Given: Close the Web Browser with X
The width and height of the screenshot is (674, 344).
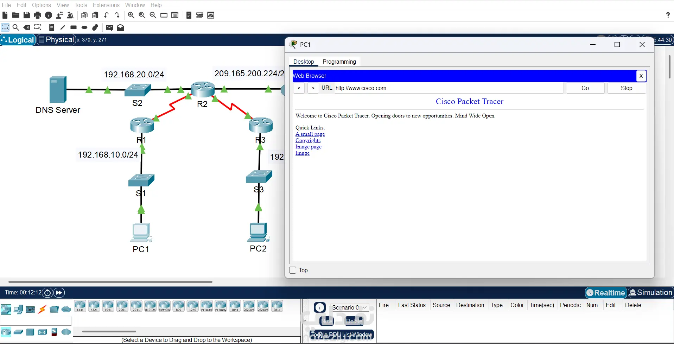Looking at the screenshot, I should click(x=641, y=76).
